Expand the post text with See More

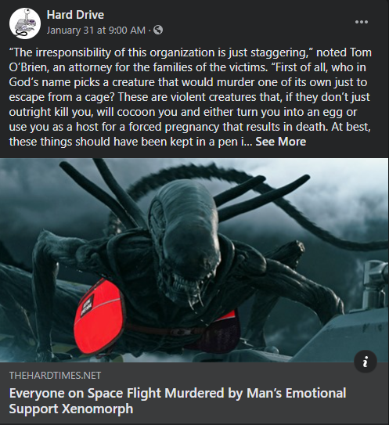[x=280, y=142]
